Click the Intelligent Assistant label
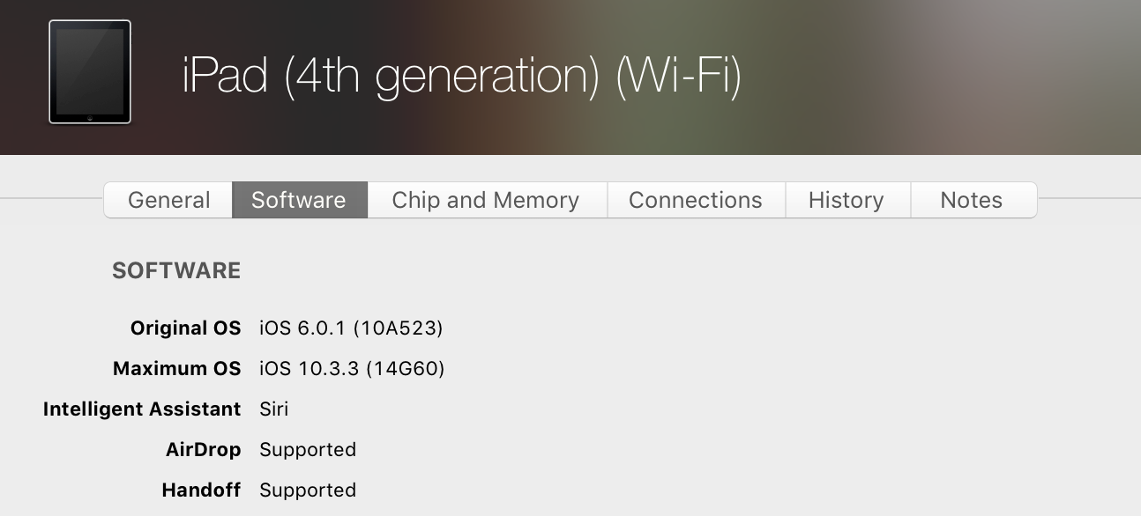1141x516 pixels. coord(142,409)
